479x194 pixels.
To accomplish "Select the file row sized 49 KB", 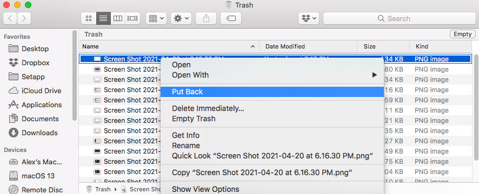I will pyautogui.click(x=275, y=151).
